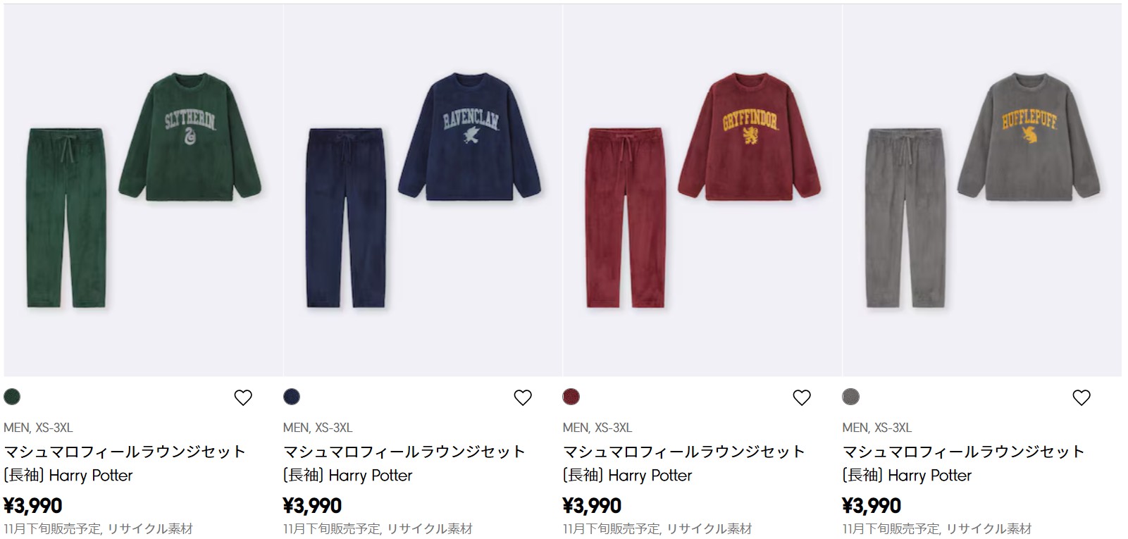The width and height of the screenshot is (1128, 539).
Task: Open the Ravenclaw sweatshirt product image
Action: pos(470,137)
